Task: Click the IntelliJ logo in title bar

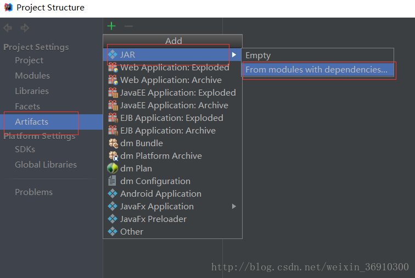Action: point(8,8)
